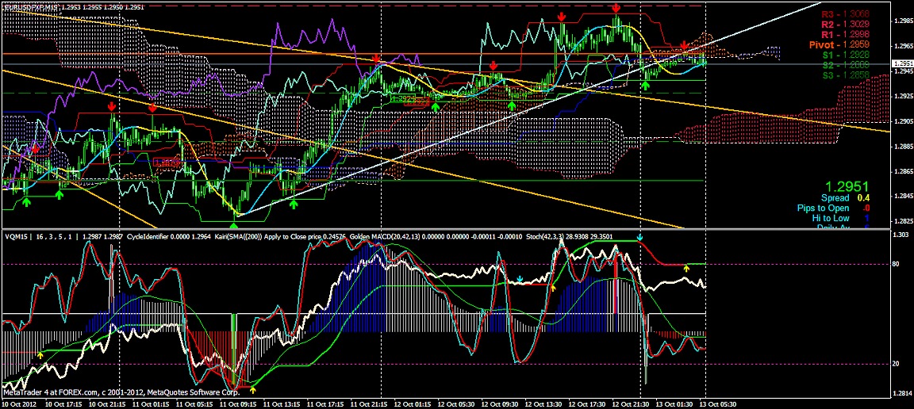This screenshot has width=914, height=409.
Task: Click the rightmost red sell arrow on the price chart
Action: [x=685, y=45]
